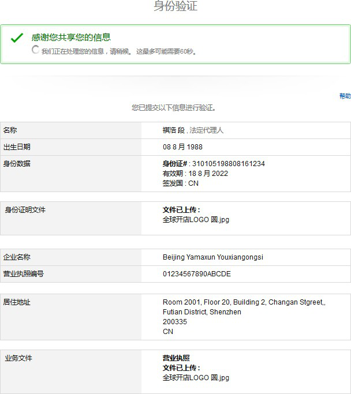
Task: Click 文件已上传 under 身份证明文件
Action: point(181,210)
